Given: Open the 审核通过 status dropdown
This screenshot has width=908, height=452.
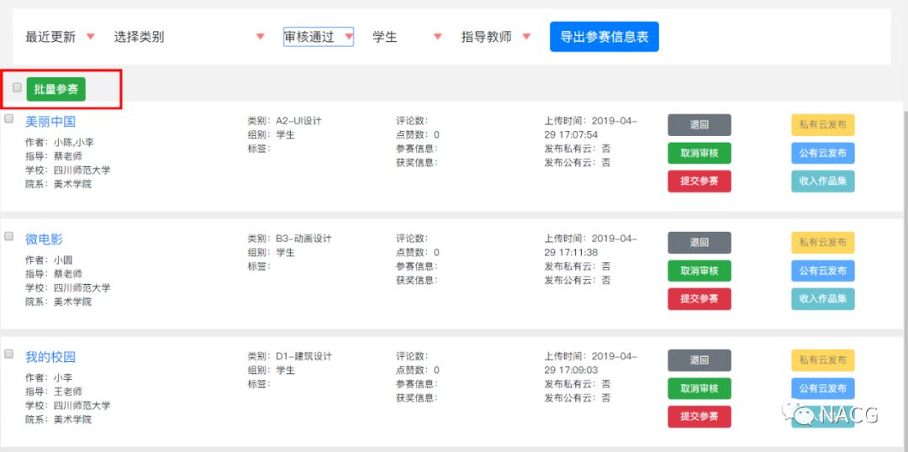Looking at the screenshot, I should (x=319, y=37).
